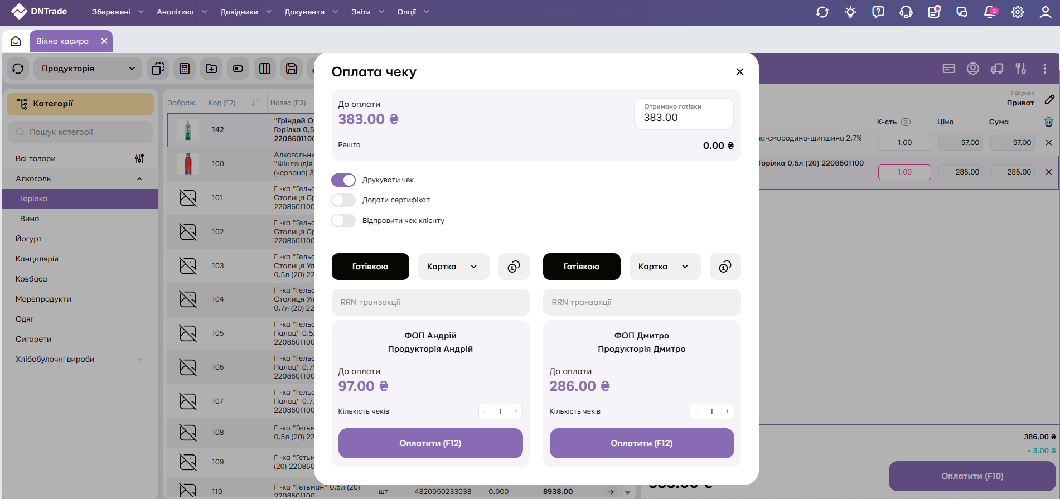Click the lightbulb ideas icon
This screenshot has height=499, width=1060.
pos(850,12)
